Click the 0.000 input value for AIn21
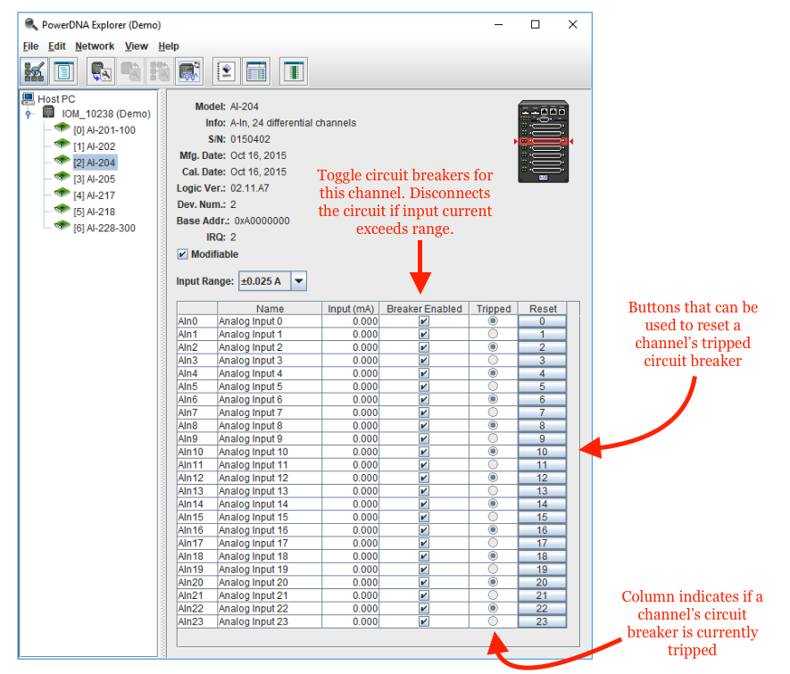Viewport: 790px width, 674px height. (x=351, y=595)
